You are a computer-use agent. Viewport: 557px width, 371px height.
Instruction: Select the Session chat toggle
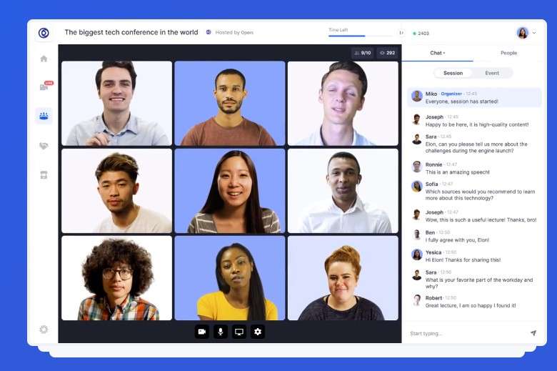[x=453, y=73]
